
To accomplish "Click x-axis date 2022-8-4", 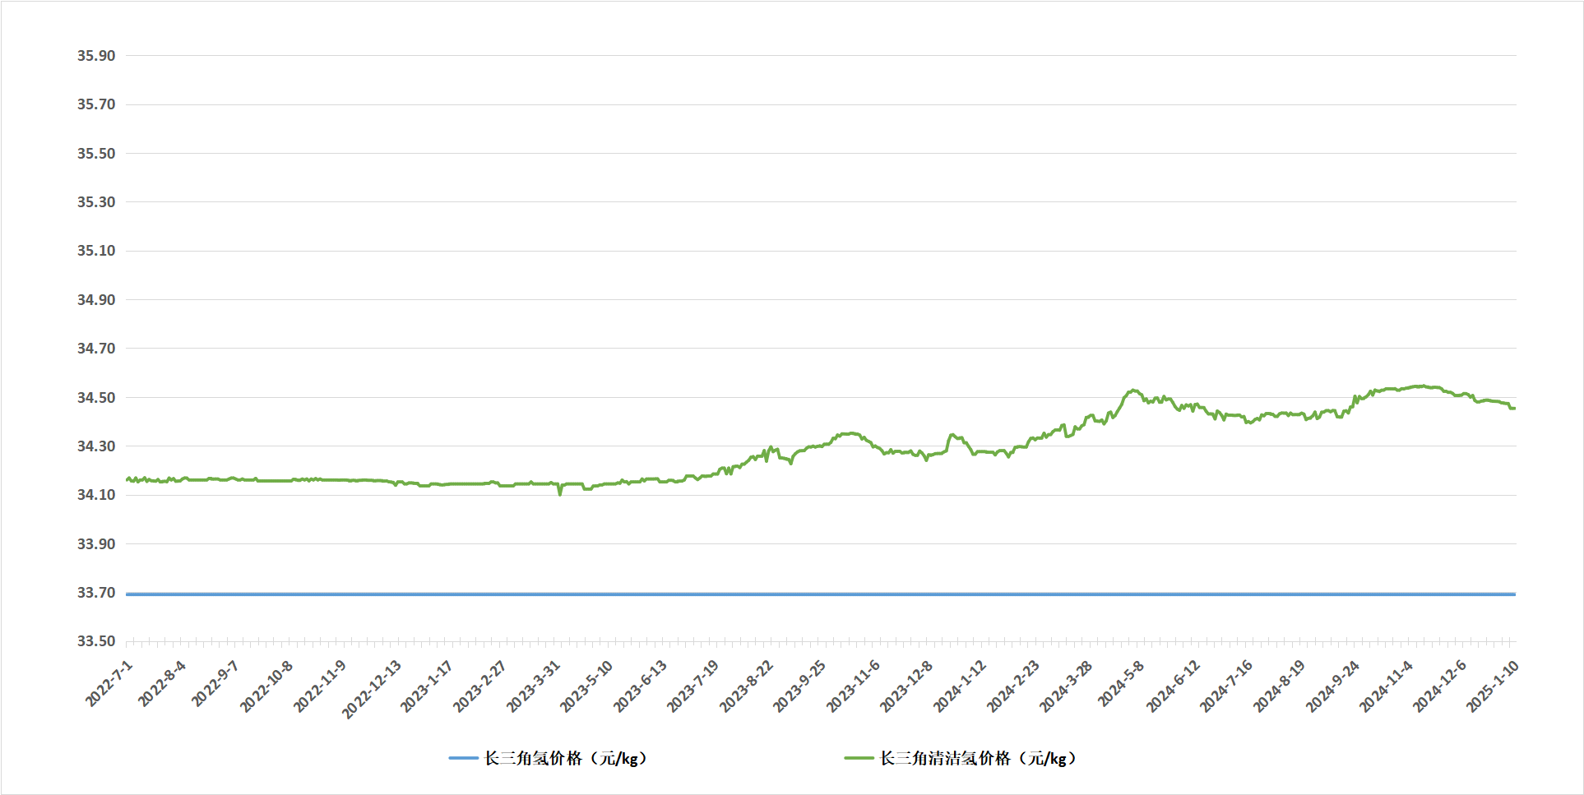I will tap(162, 683).
